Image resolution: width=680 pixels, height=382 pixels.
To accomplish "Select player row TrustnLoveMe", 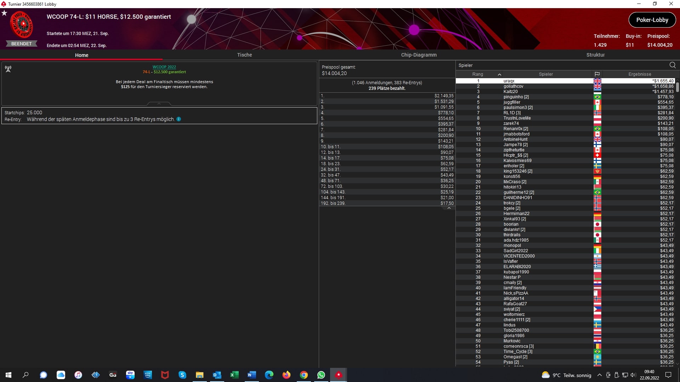I will (565, 118).
